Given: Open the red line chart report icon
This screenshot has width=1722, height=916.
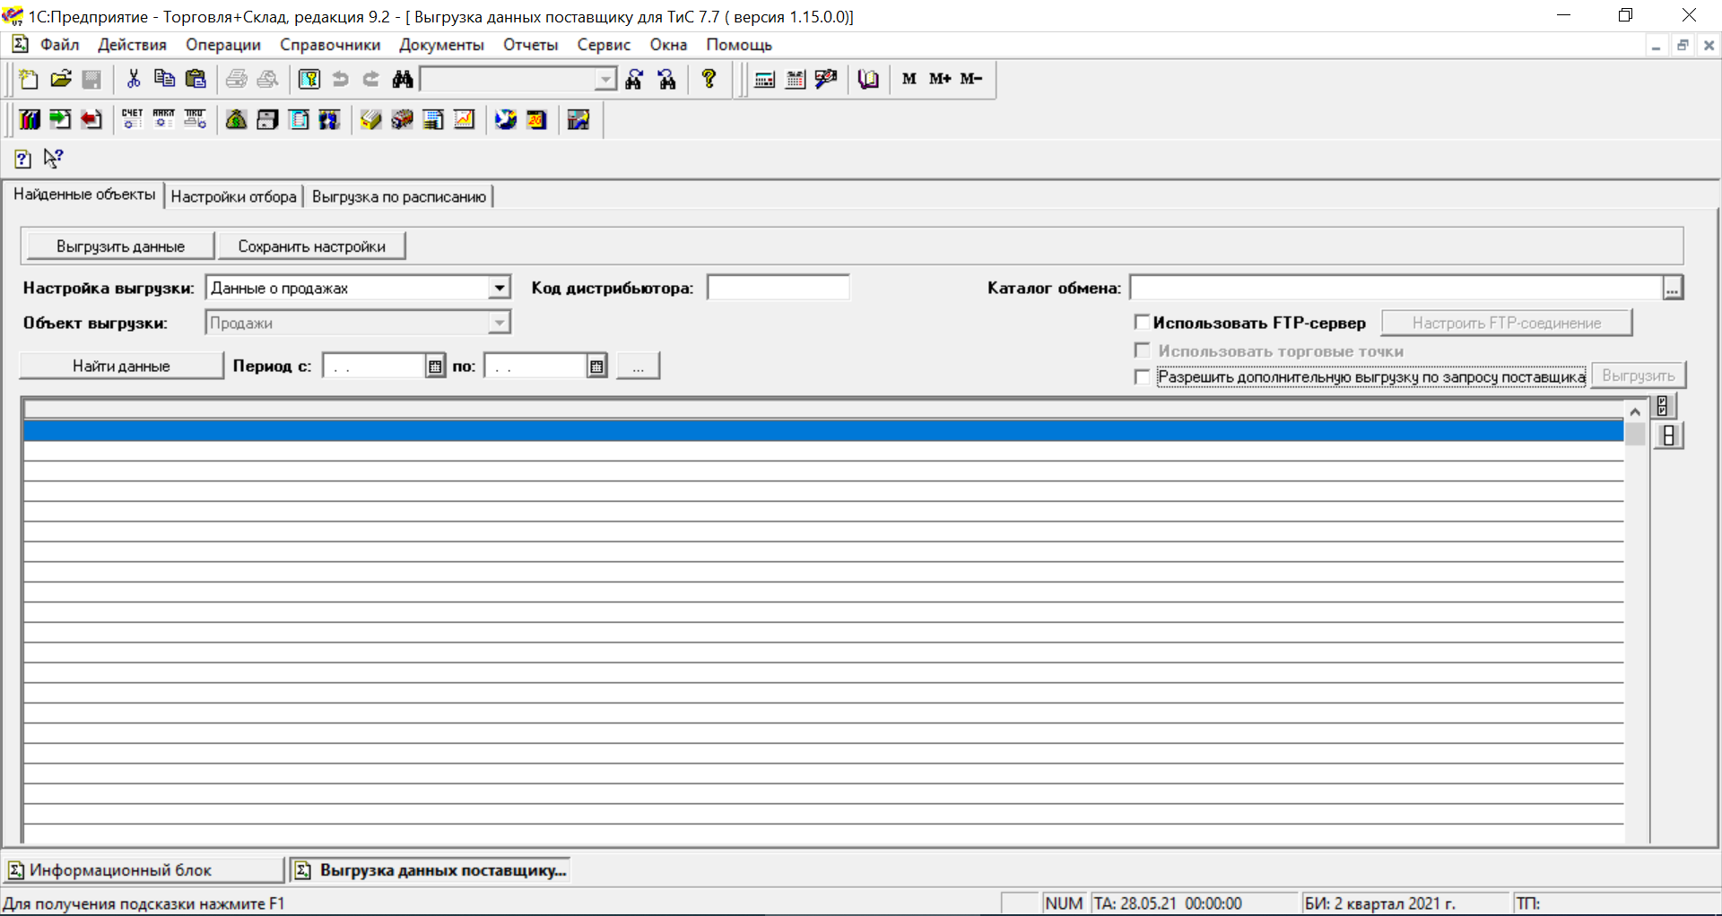Looking at the screenshot, I should tap(464, 119).
